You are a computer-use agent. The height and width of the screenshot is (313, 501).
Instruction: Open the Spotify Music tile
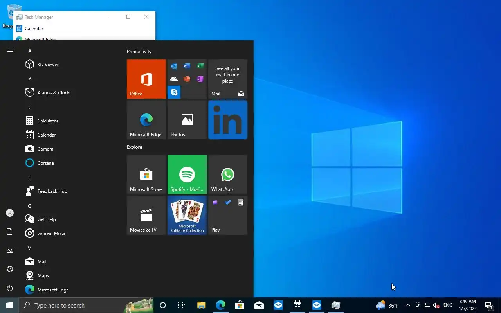tap(187, 174)
